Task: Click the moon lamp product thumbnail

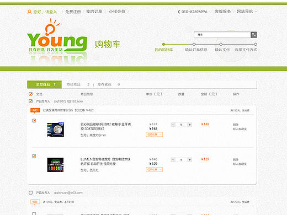Action: click(x=56, y=130)
